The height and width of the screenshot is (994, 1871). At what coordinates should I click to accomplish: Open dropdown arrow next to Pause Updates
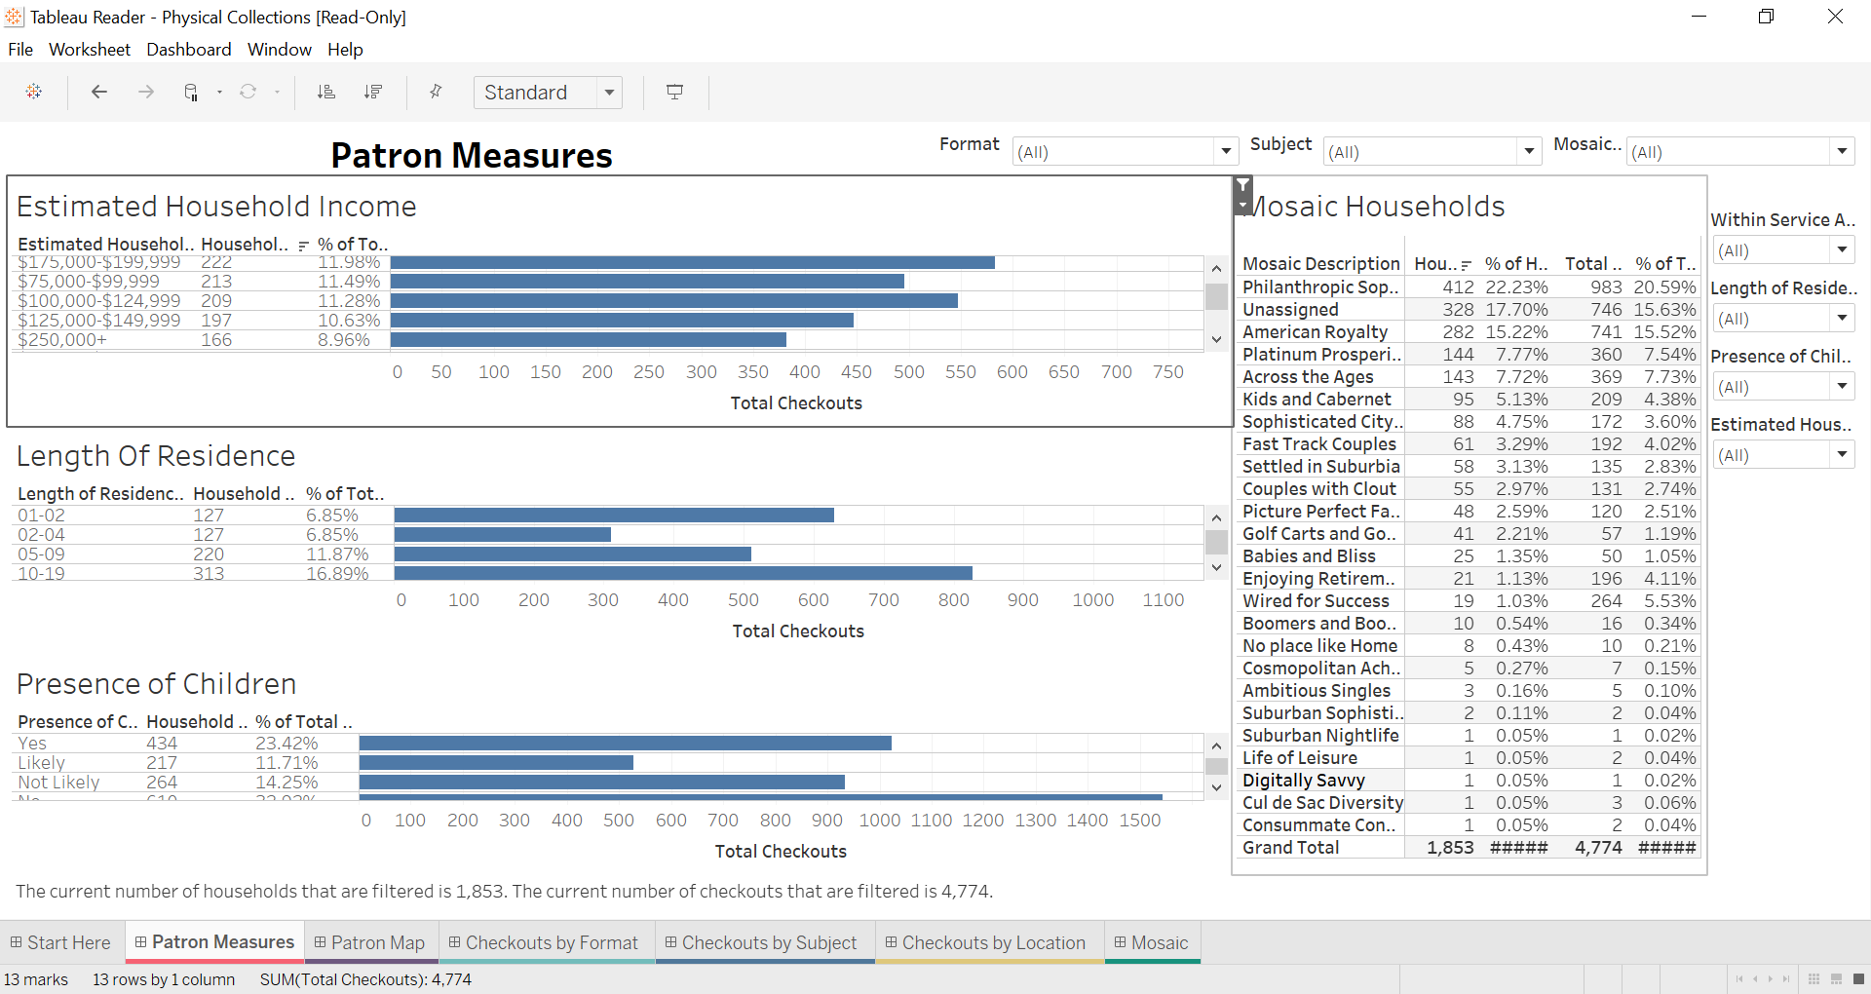(x=219, y=93)
